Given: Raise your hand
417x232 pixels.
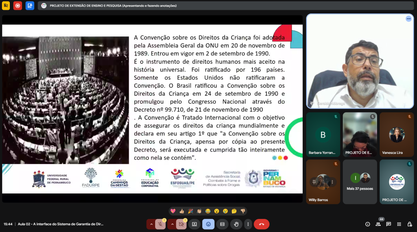Looking at the screenshot, I should tap(236, 224).
